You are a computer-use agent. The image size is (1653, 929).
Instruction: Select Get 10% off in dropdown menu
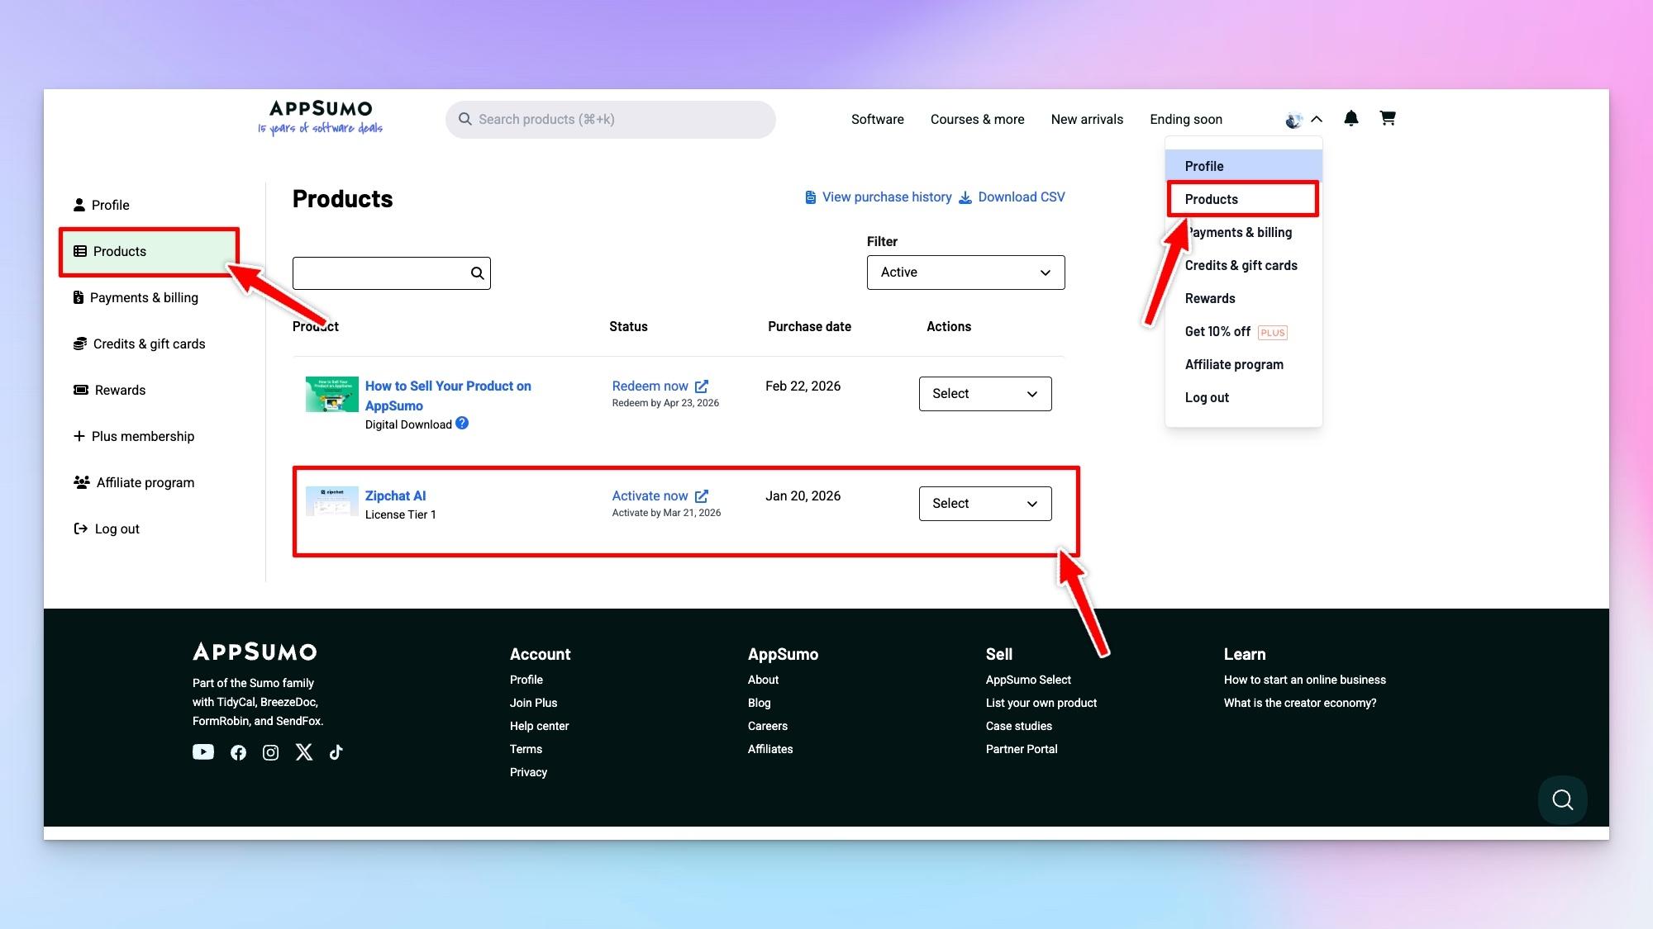[x=1243, y=332]
